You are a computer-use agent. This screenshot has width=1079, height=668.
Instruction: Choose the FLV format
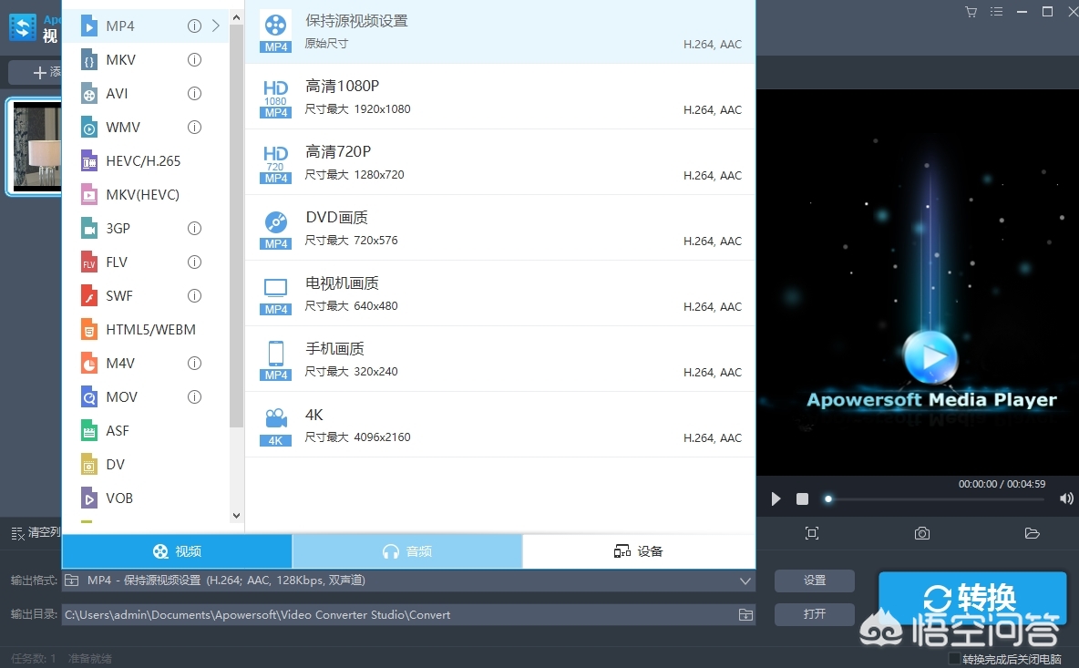pos(145,262)
